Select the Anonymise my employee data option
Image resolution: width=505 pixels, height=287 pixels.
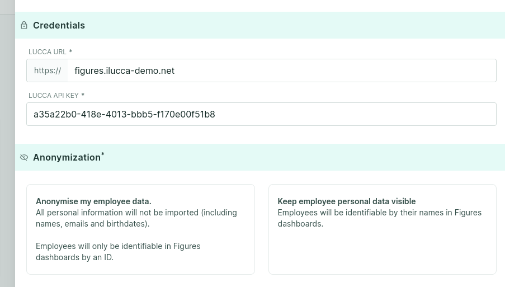pos(140,229)
